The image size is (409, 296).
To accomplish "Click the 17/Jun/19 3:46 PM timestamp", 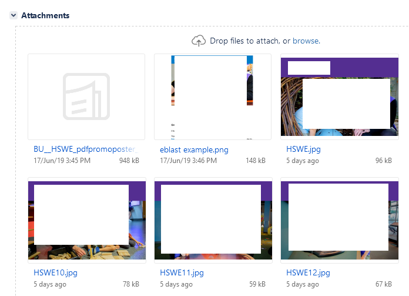I will point(188,161).
